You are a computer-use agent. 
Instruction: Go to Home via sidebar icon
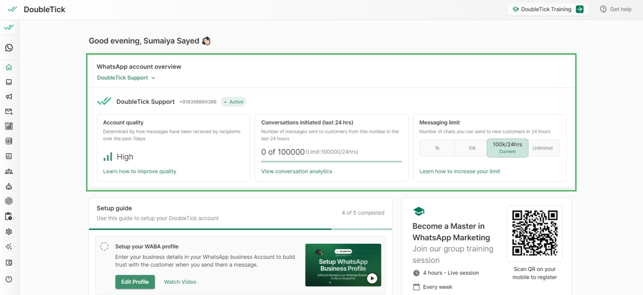tap(9, 67)
